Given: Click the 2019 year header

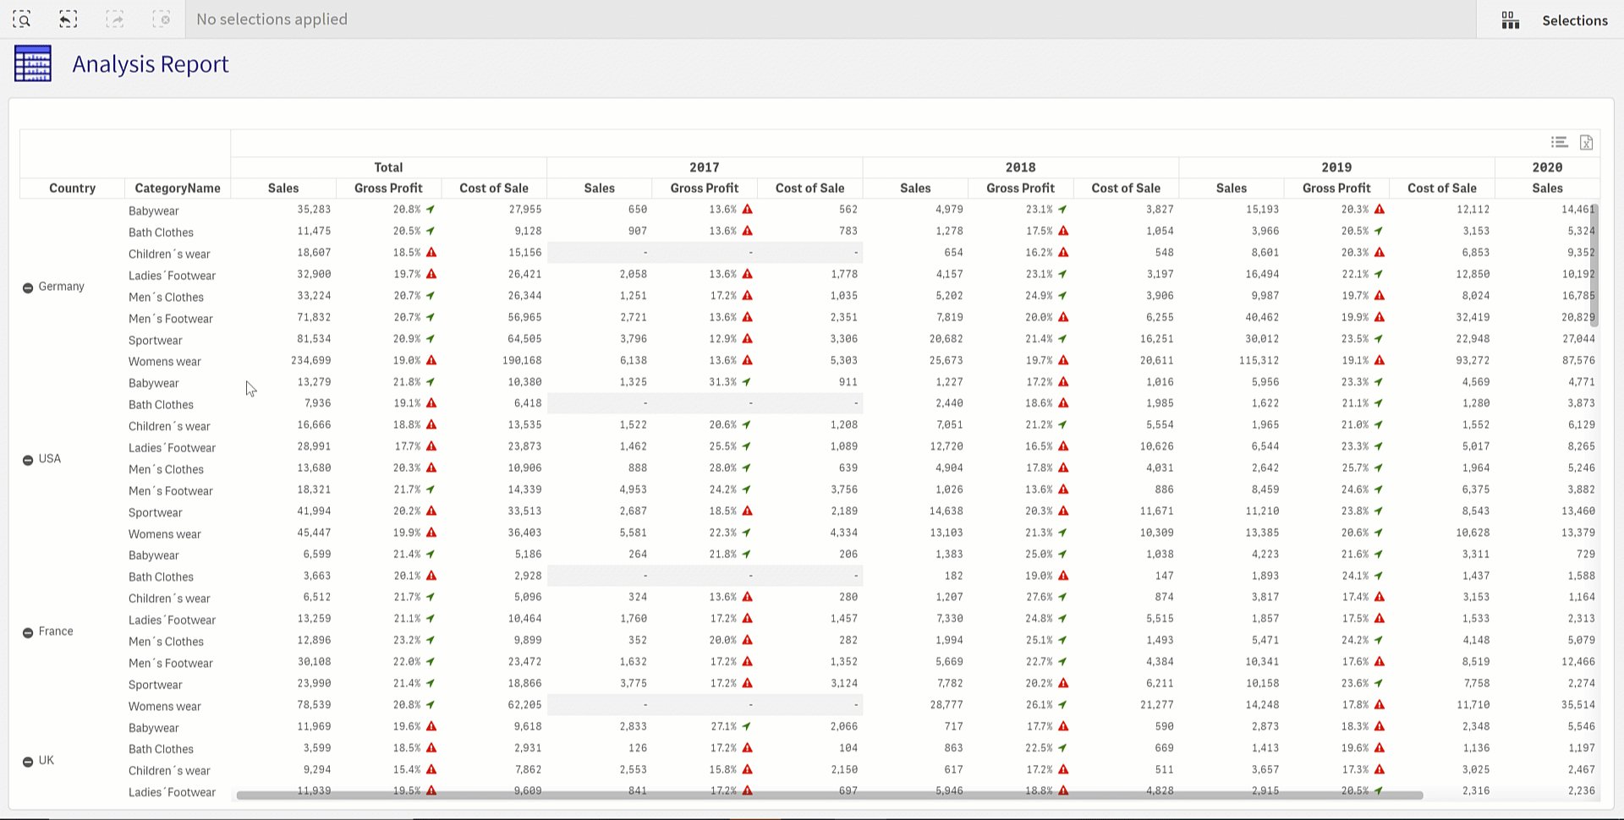Looking at the screenshot, I should pyautogui.click(x=1336, y=167).
